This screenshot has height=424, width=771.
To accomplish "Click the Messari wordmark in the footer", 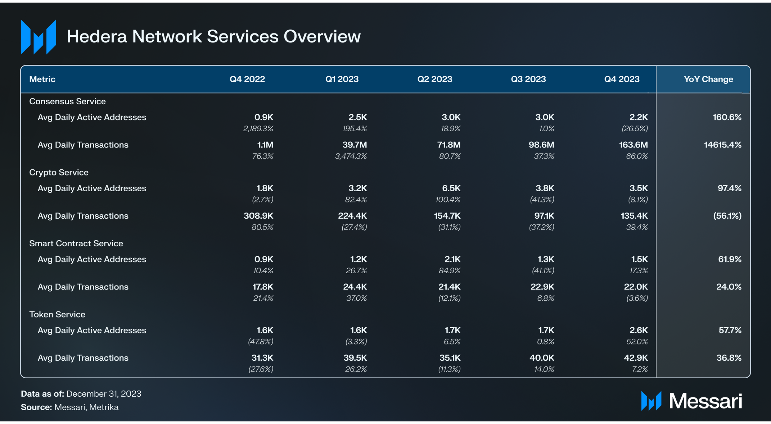I will point(705,401).
